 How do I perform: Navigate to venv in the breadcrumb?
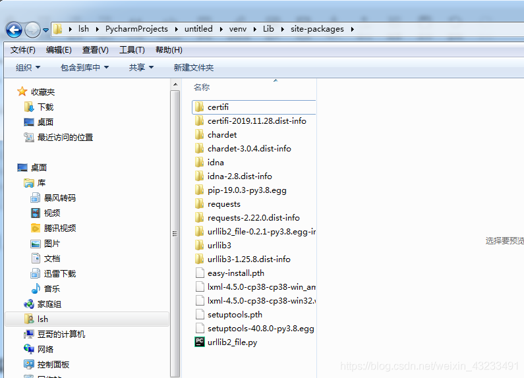[x=237, y=29]
